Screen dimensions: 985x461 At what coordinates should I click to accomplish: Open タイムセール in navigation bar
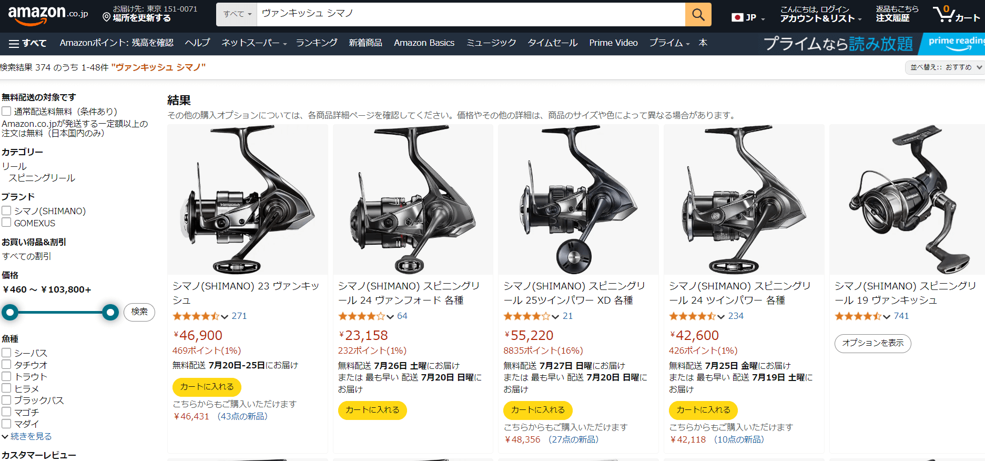tap(553, 43)
